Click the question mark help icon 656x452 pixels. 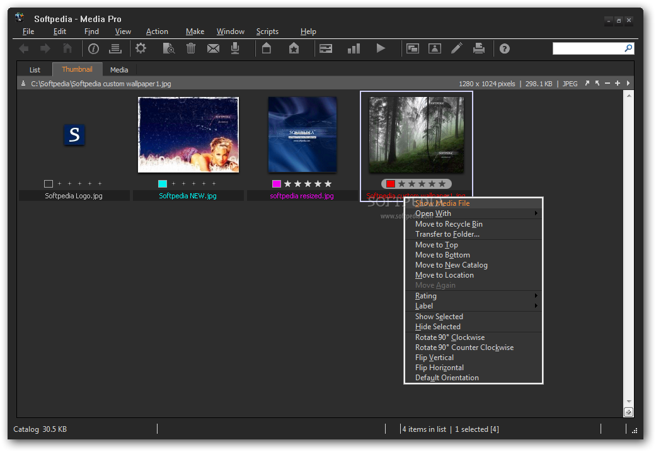point(505,49)
